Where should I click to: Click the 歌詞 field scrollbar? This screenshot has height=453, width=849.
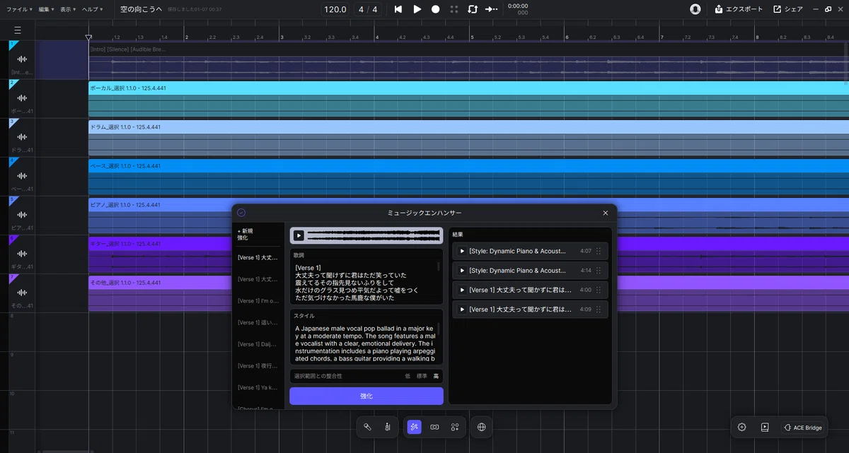click(x=439, y=266)
